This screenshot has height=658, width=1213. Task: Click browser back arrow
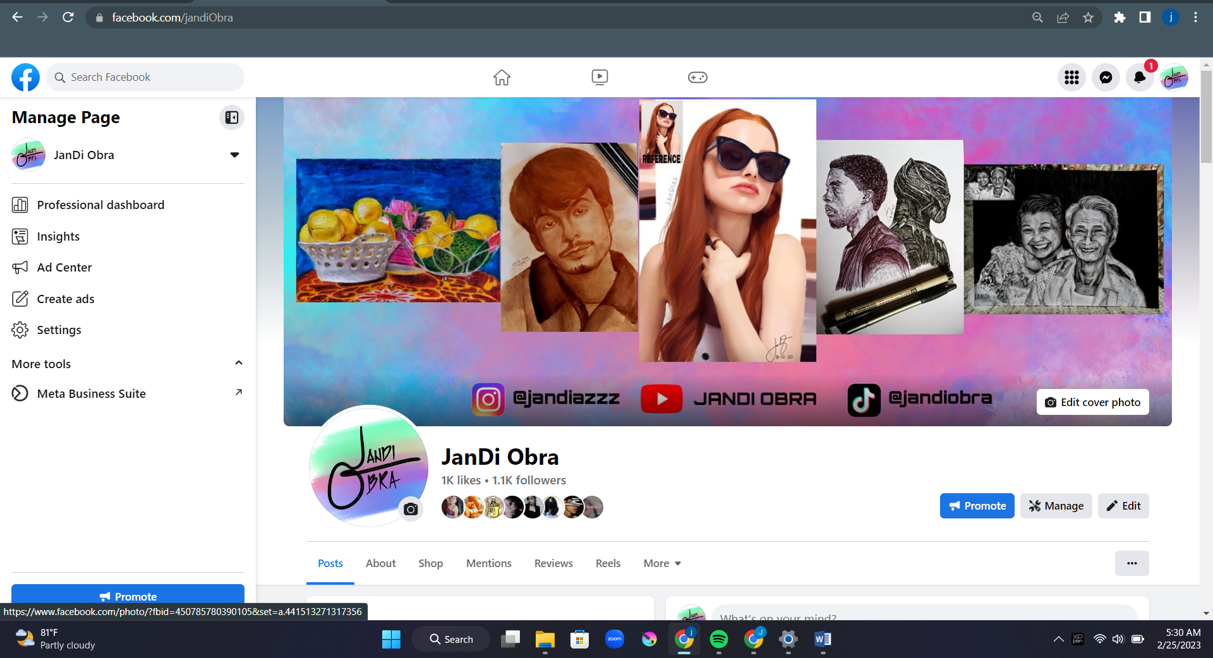[17, 17]
